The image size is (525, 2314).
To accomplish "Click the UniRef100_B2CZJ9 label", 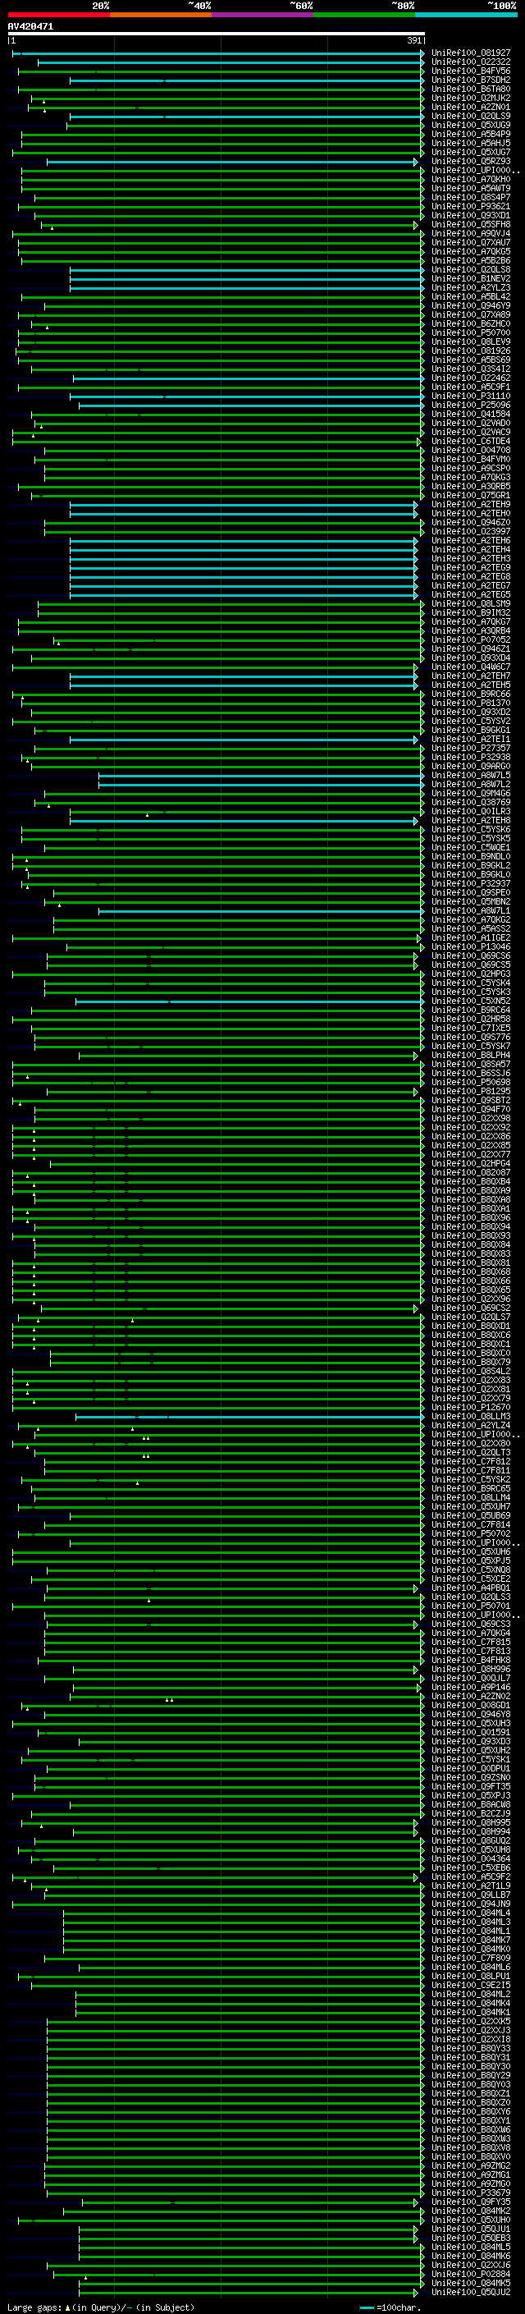I will point(471,1812).
